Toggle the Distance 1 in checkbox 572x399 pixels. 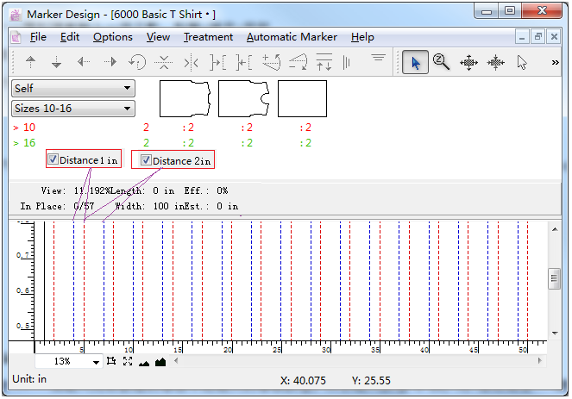[x=53, y=159]
